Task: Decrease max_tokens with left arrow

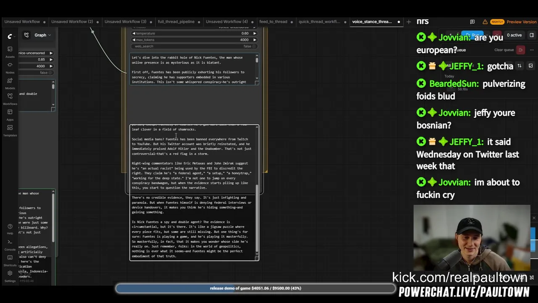Action: (x=134, y=40)
